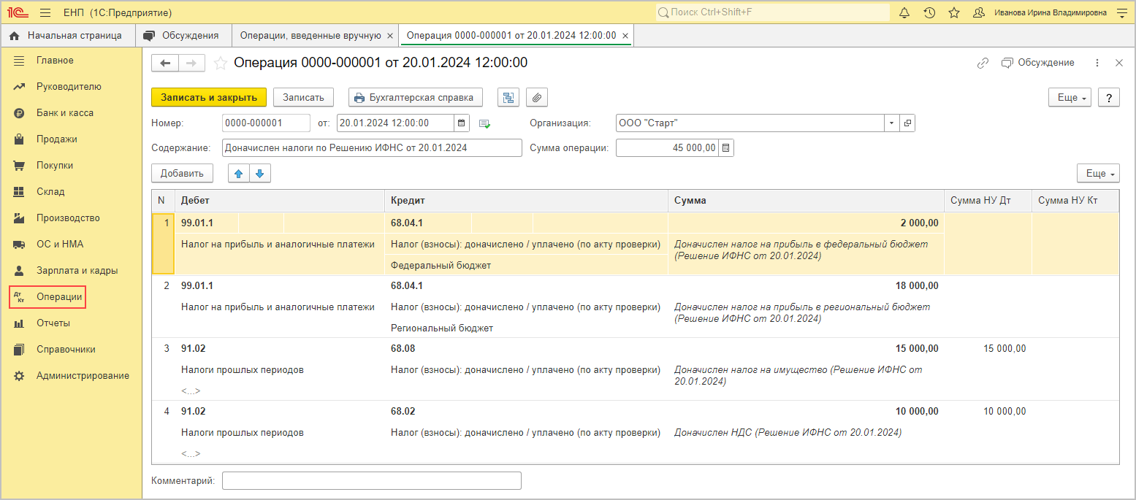The image size is (1136, 500).
Task: Click the 1C logo icon
Action: 18,12
